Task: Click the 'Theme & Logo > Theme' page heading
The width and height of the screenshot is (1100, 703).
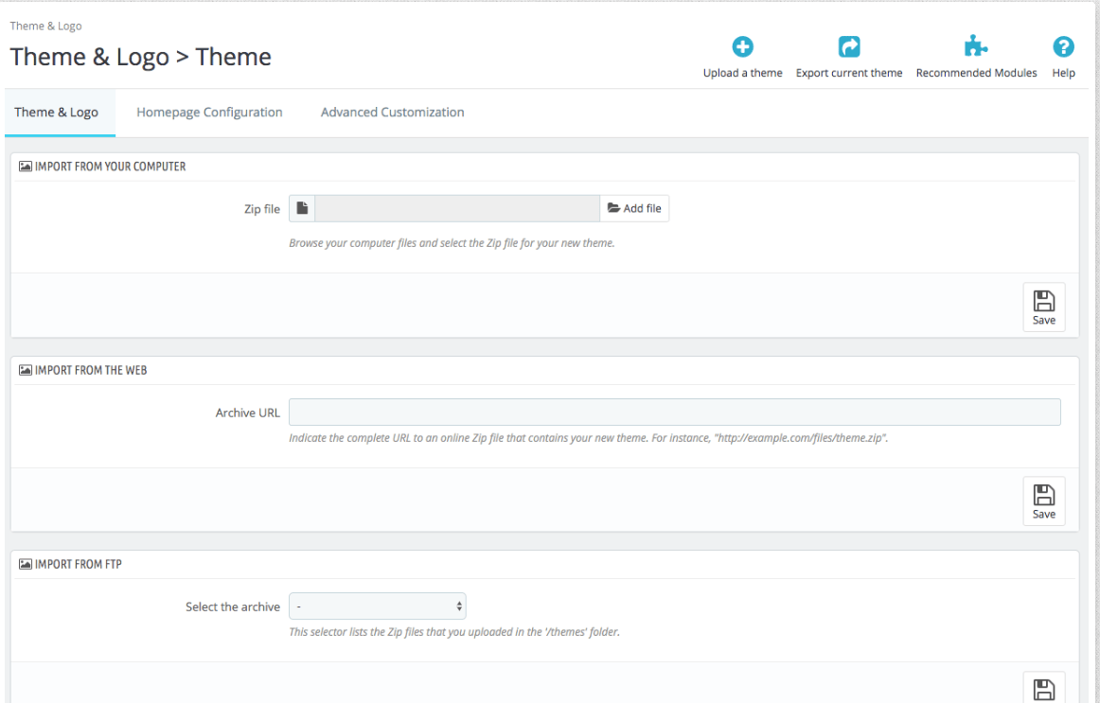Action: point(141,57)
